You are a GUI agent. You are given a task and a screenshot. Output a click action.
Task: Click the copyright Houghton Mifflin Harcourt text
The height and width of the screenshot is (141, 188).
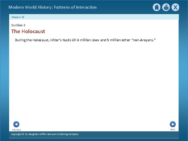pyautogui.click(x=45, y=134)
